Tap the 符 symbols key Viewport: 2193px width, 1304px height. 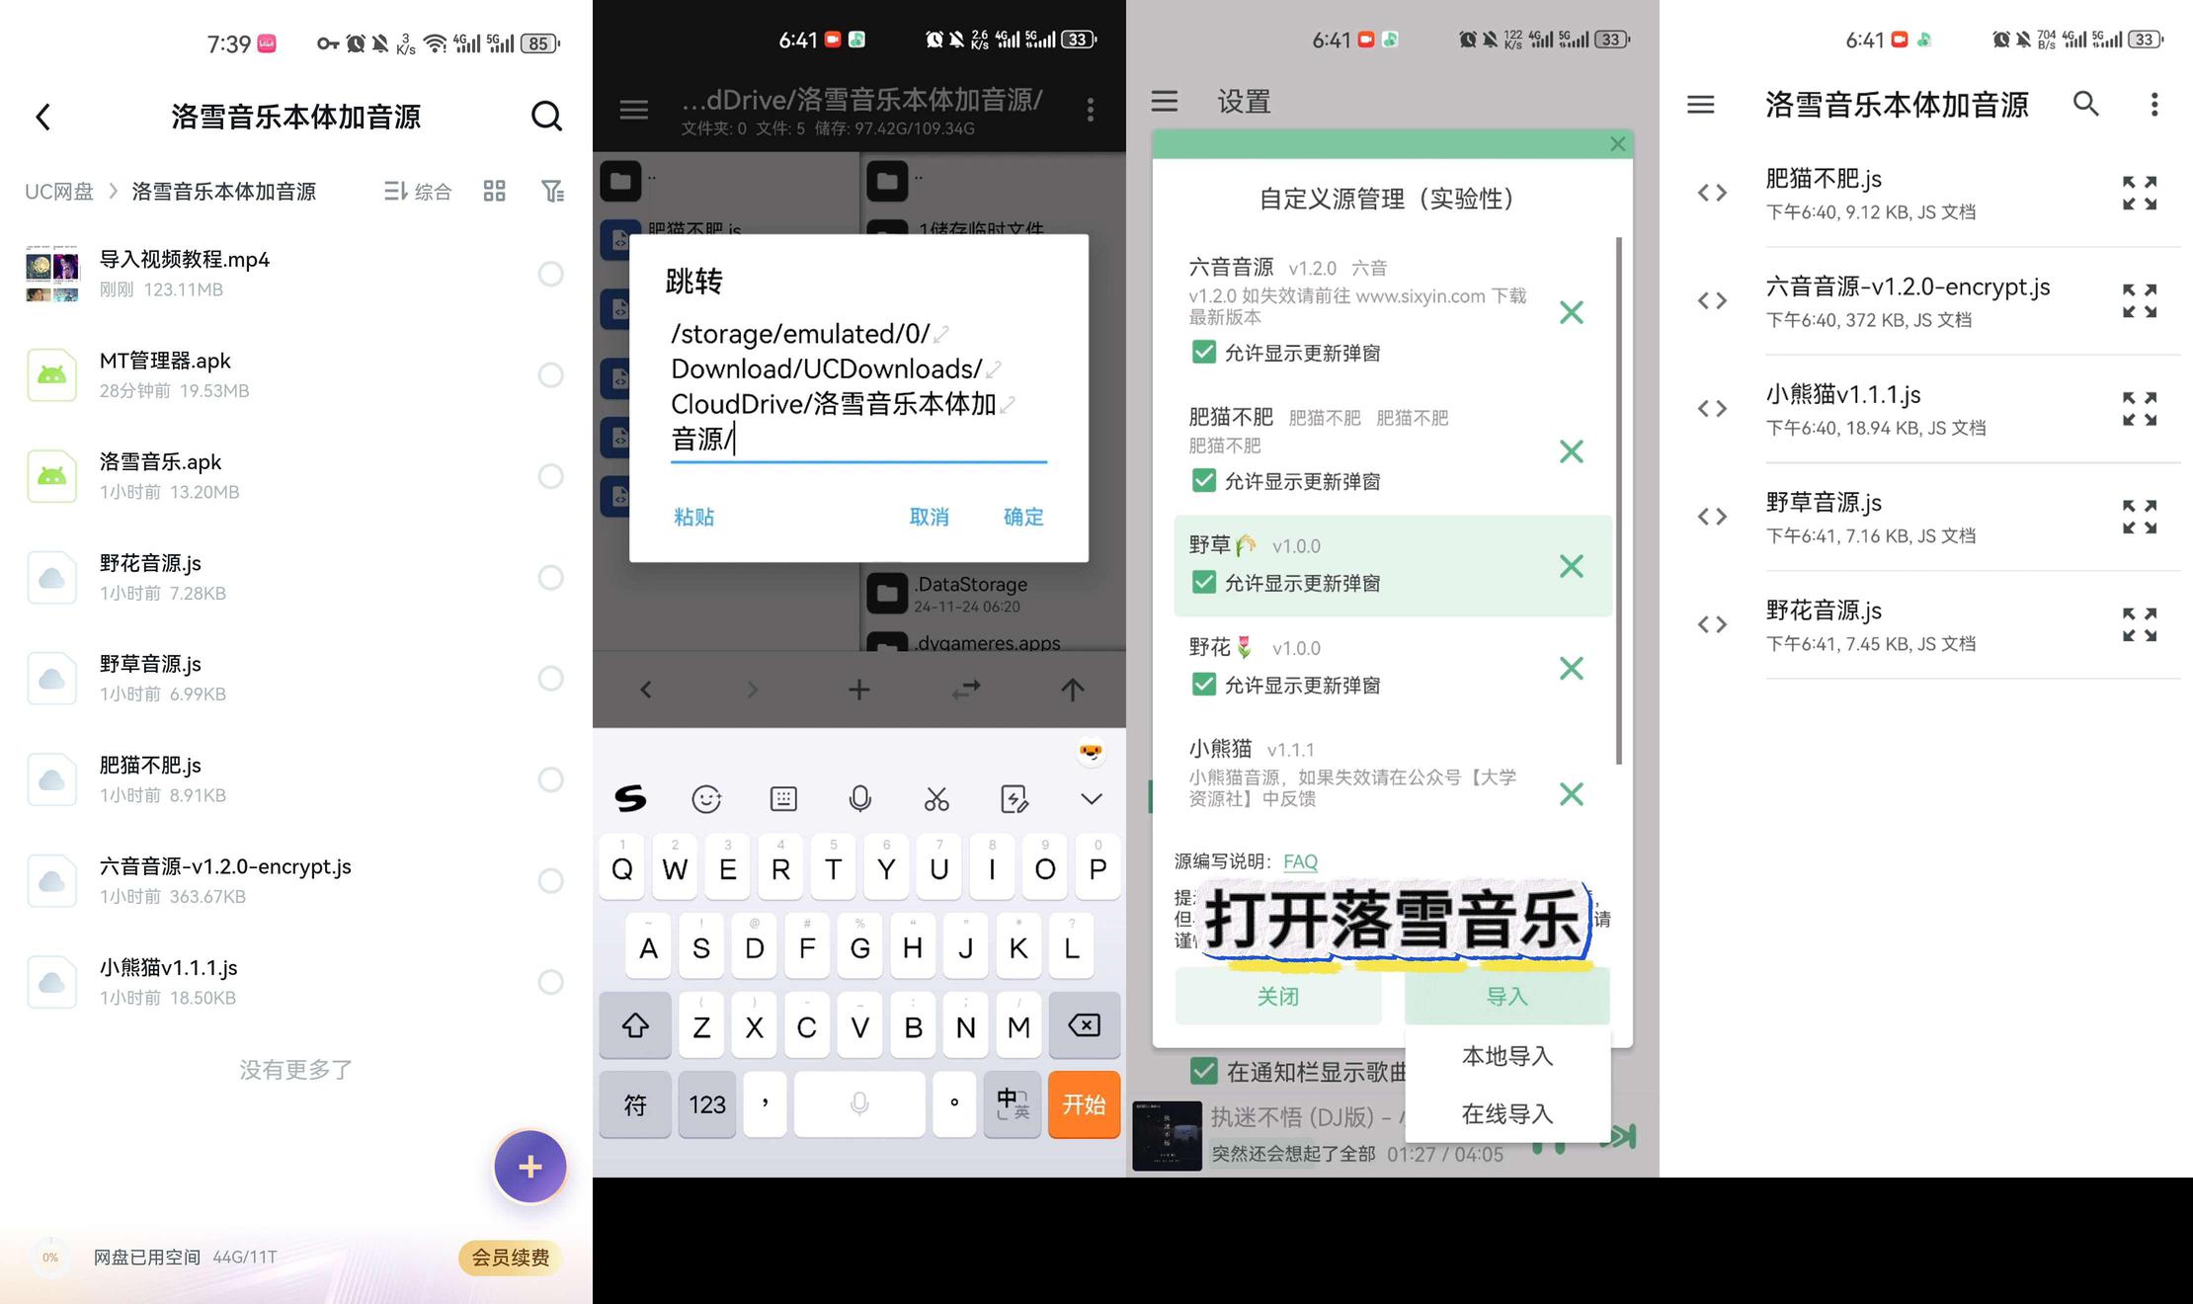click(x=635, y=1104)
